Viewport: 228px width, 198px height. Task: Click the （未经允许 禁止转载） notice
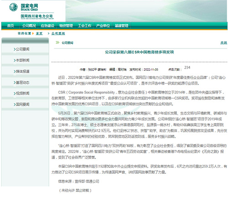point(75,190)
